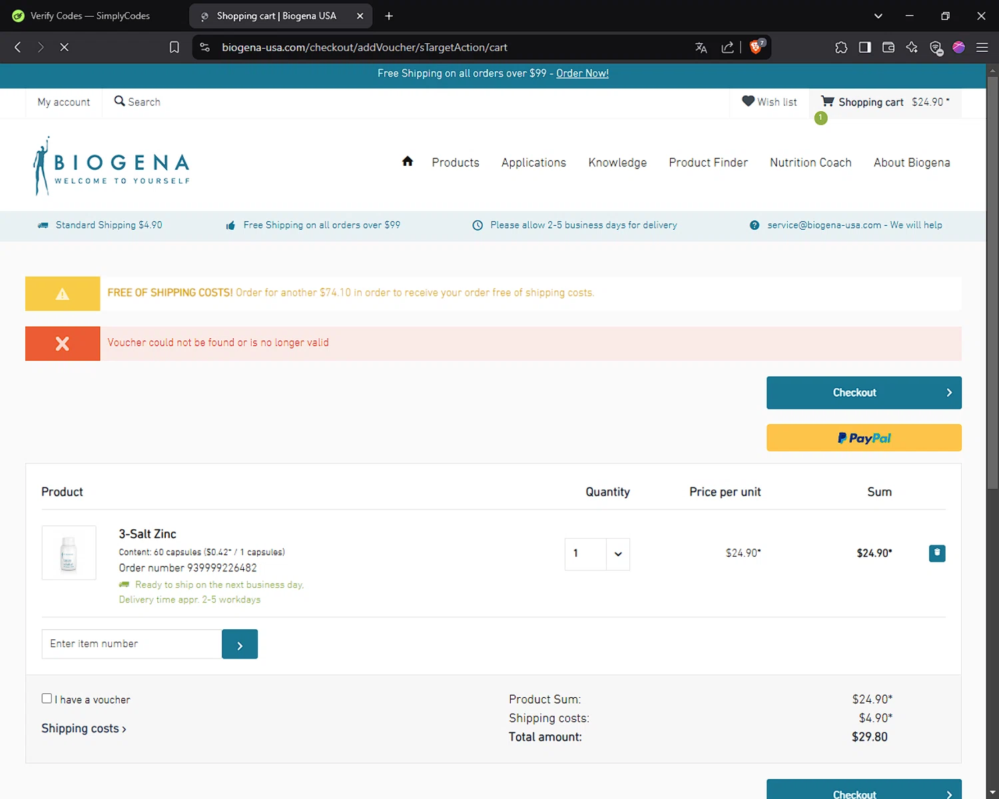Screen dimensions: 999x799
Task: Click the home icon in navigation
Action: click(408, 161)
